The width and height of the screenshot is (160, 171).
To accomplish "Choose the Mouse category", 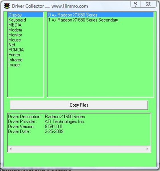I will [x=15, y=40].
